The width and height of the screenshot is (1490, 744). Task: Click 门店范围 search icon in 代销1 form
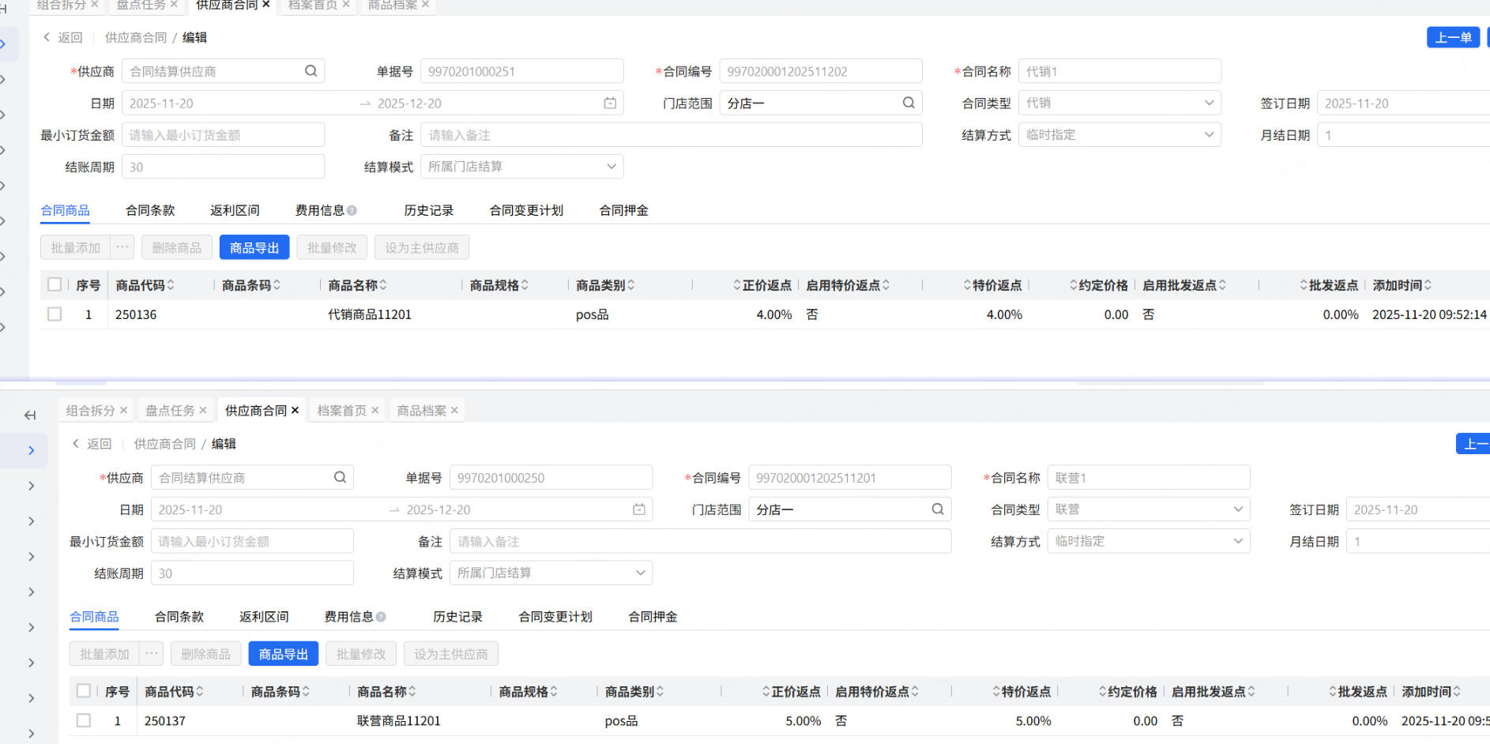909,103
